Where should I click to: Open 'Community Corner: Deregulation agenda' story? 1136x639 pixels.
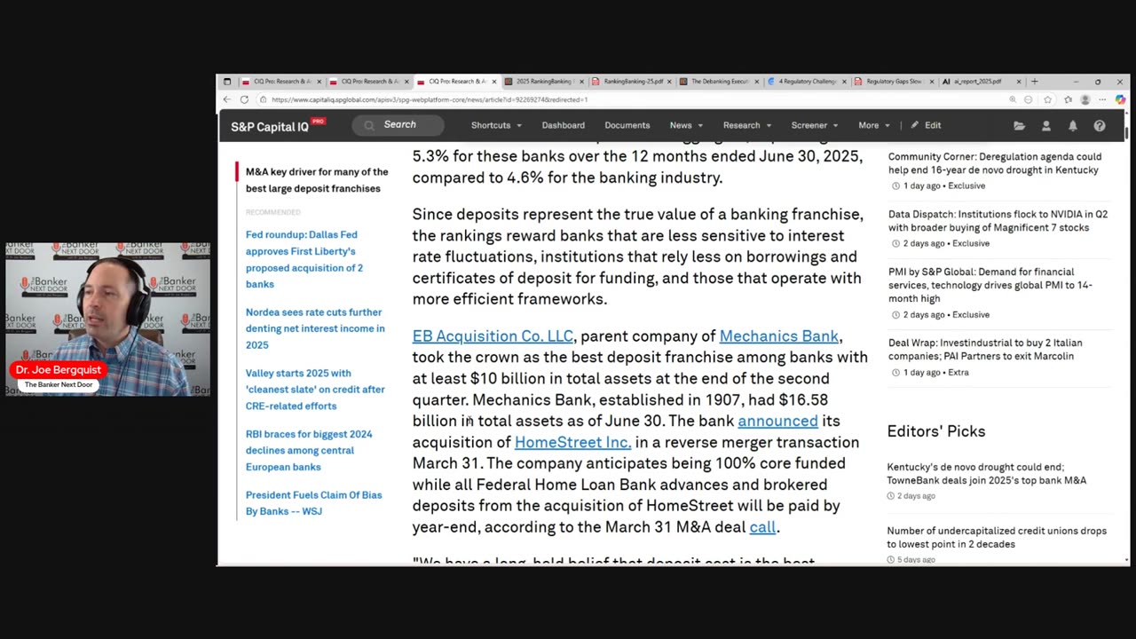click(995, 163)
